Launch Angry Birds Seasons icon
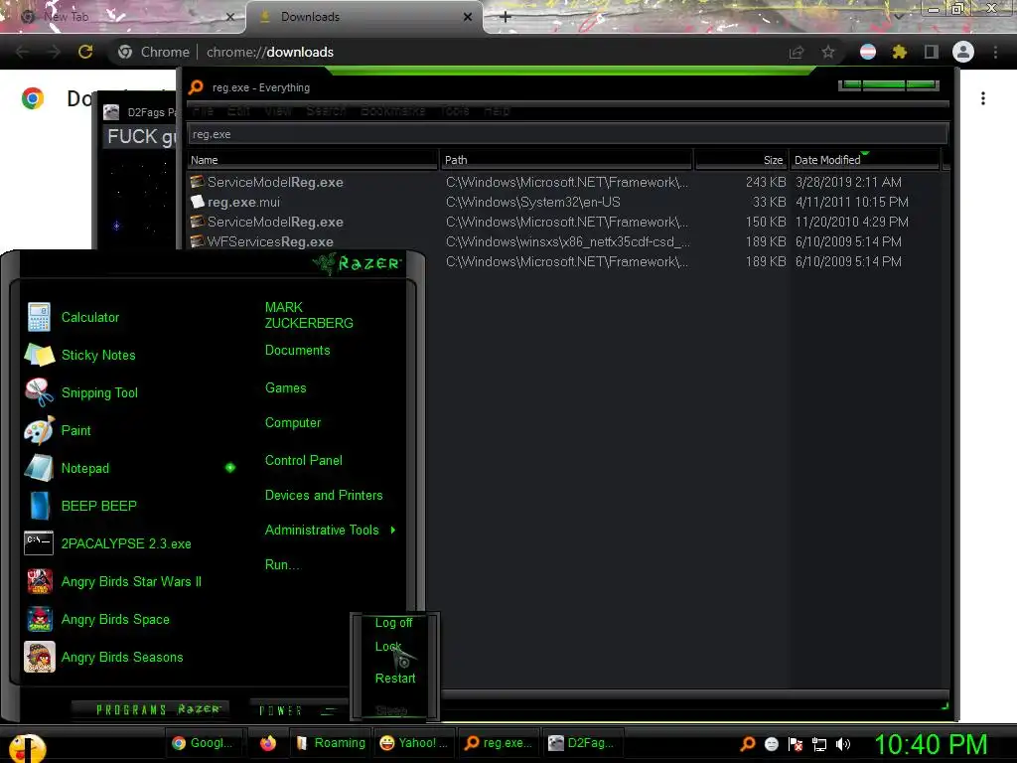 pyautogui.click(x=39, y=657)
